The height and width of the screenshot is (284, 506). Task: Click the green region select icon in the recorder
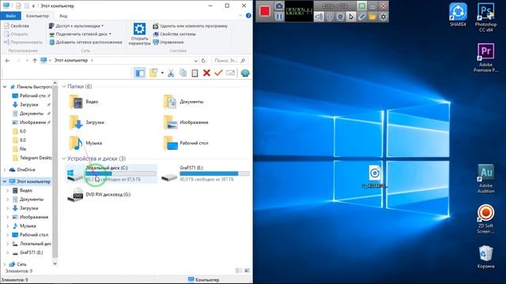362,6
